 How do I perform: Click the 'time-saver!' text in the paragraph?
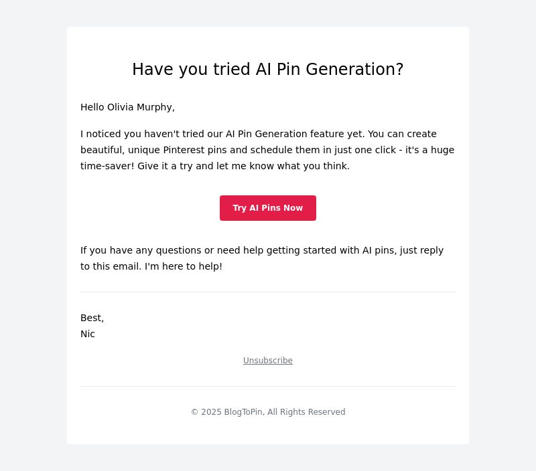coord(107,166)
